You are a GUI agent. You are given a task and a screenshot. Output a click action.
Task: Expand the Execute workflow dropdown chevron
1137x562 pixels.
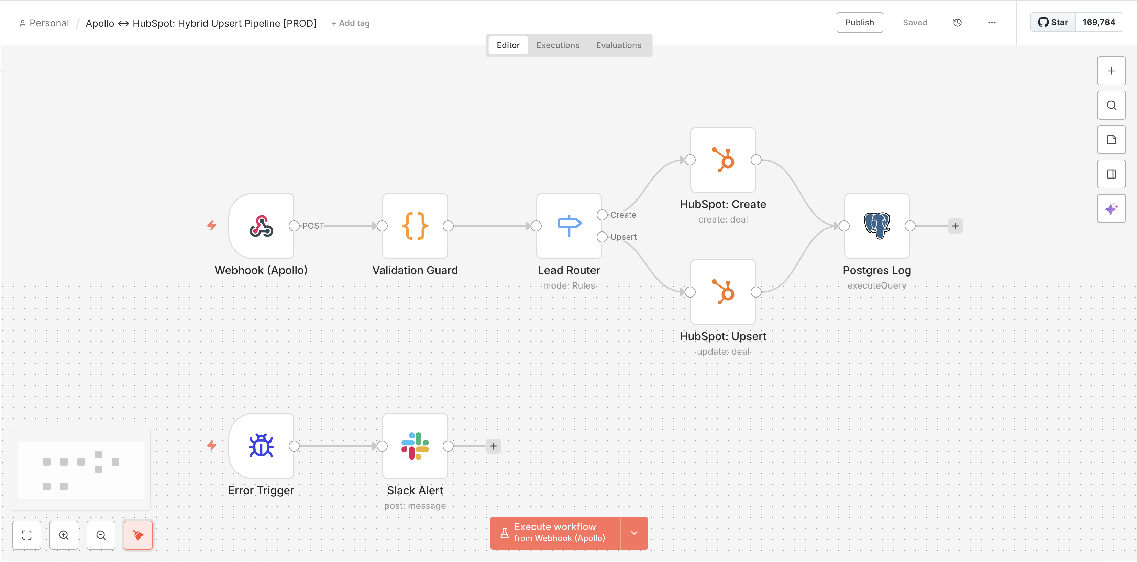point(634,533)
